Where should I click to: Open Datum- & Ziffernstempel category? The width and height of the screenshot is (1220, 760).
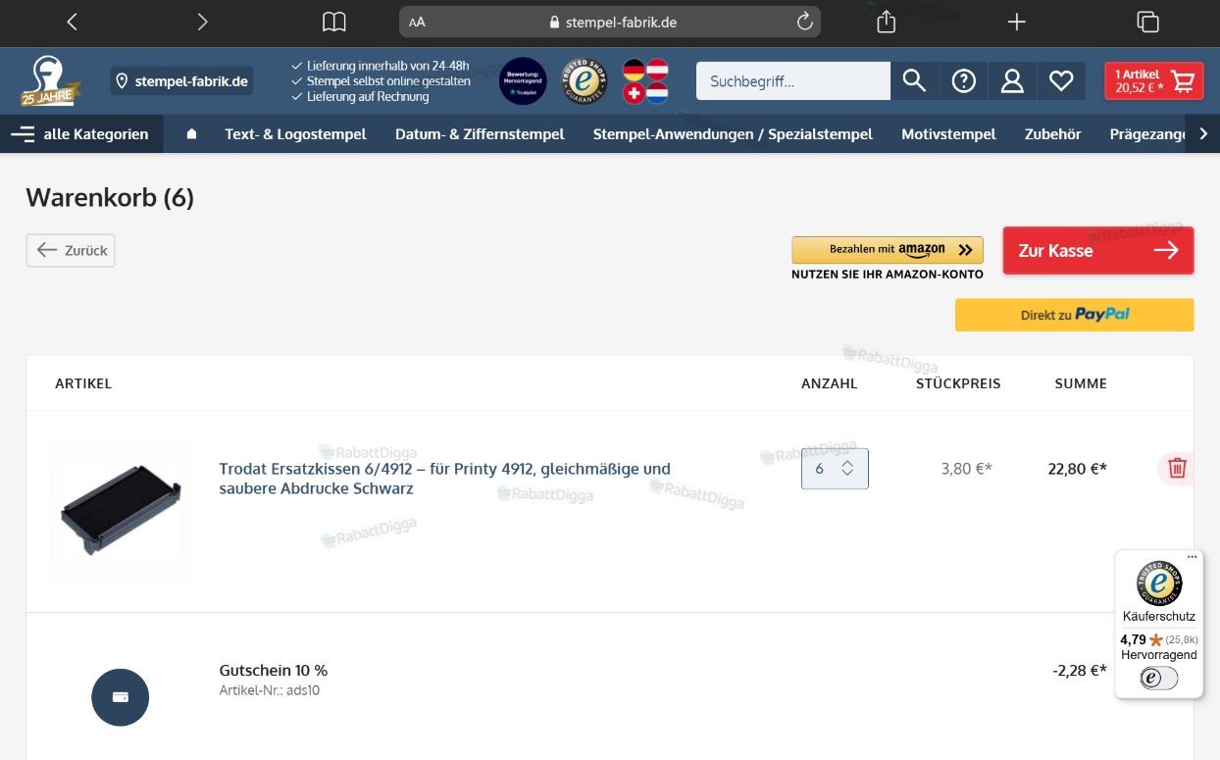tap(480, 134)
